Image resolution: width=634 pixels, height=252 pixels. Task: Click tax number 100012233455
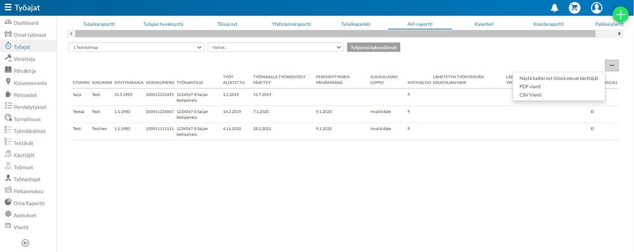[x=159, y=95]
